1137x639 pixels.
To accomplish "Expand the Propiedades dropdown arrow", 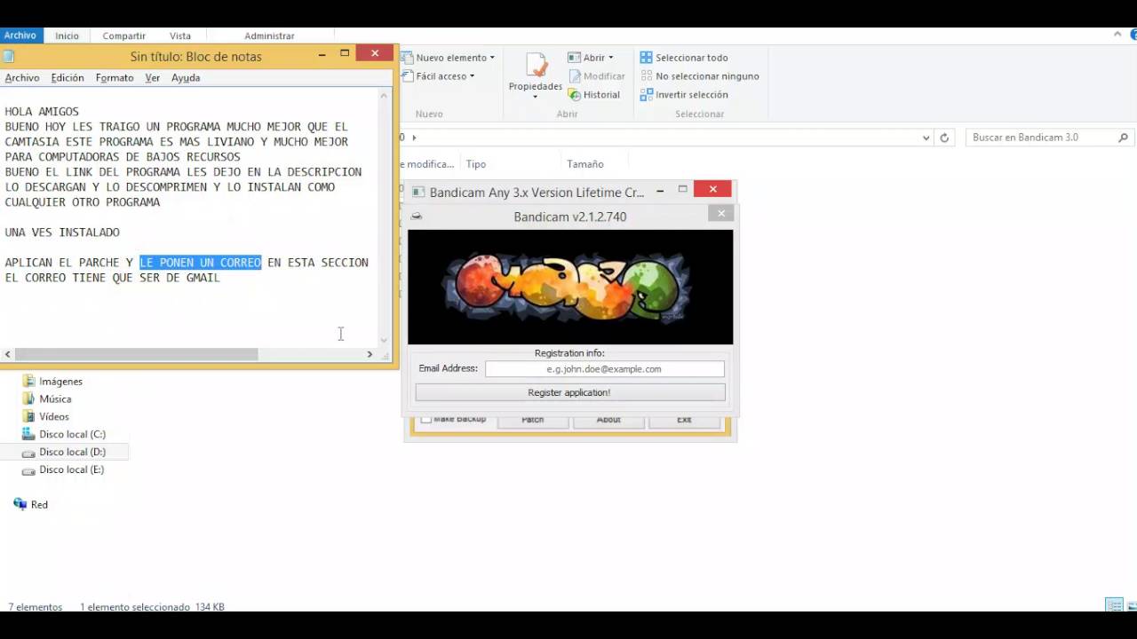I will point(535,97).
